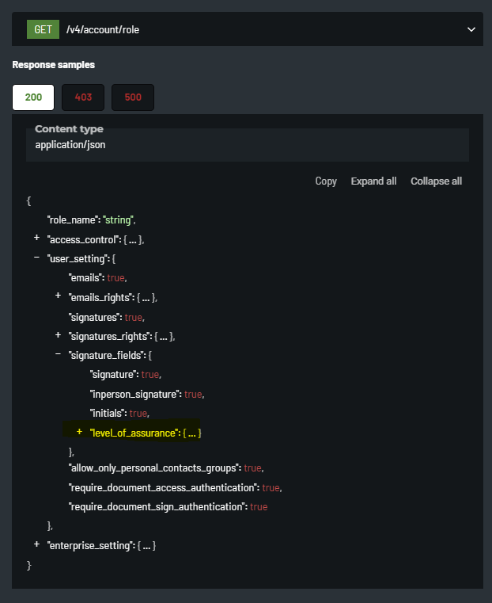Collapse the GET /v4/account/role endpoint chevron
The height and width of the screenshot is (603, 492).
[471, 30]
